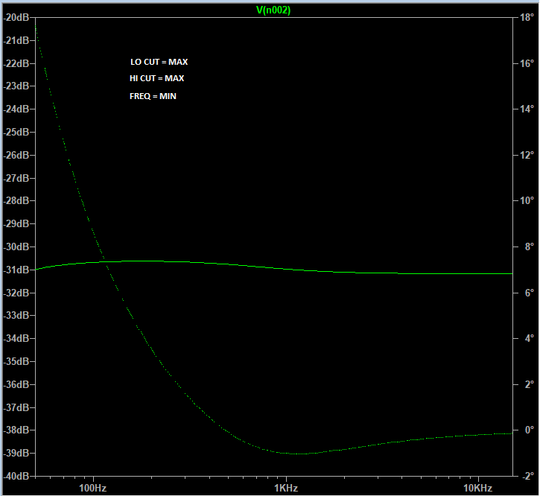Screen dimensions: 540x496
Task: Click the -36dB axis label
Action: [x=16, y=385]
